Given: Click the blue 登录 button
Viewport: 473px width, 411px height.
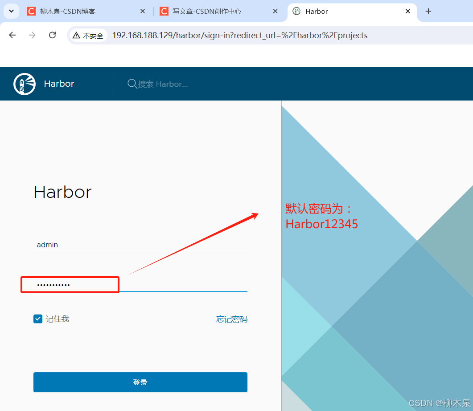Looking at the screenshot, I should [140, 382].
